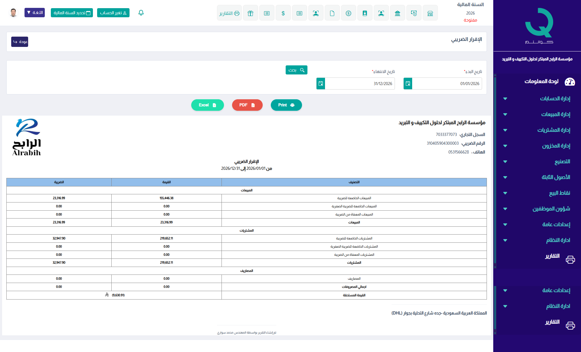This screenshot has width=581, height=352.
Task: Open the blank document page icon
Action: tap(332, 13)
